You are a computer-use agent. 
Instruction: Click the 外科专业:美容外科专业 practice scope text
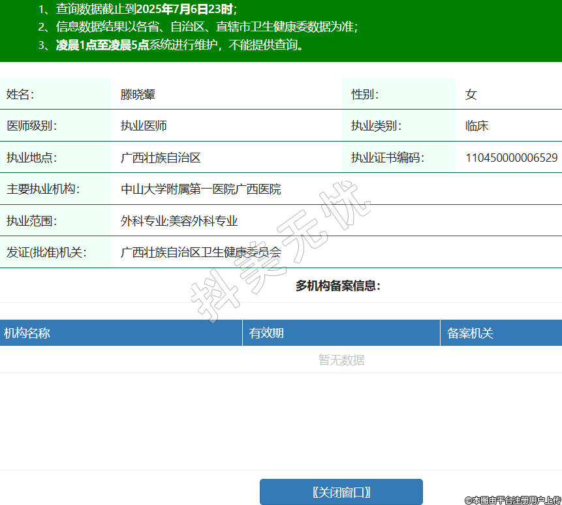[x=179, y=221]
